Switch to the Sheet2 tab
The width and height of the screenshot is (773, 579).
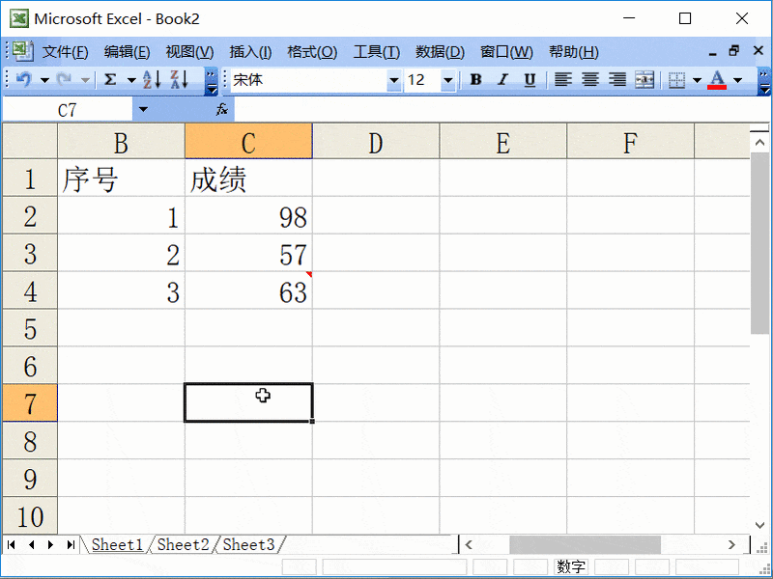182,544
